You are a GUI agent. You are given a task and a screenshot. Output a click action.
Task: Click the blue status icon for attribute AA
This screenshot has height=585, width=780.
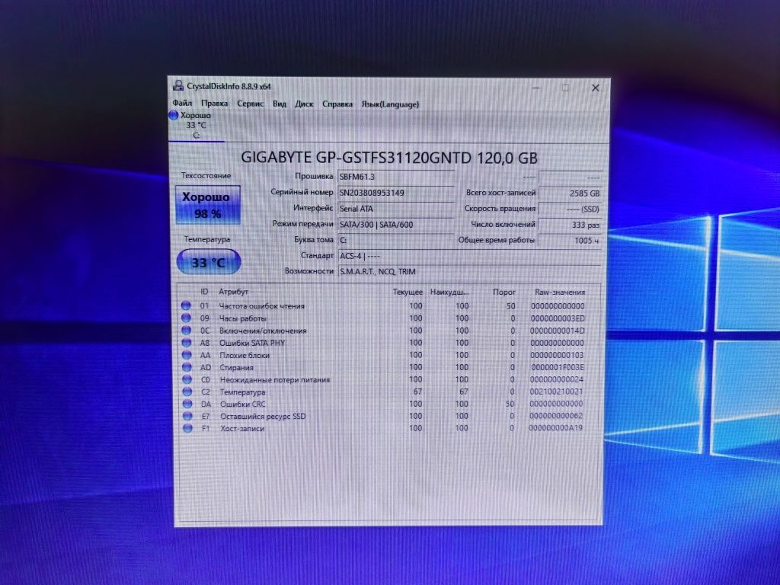pyautogui.click(x=187, y=355)
